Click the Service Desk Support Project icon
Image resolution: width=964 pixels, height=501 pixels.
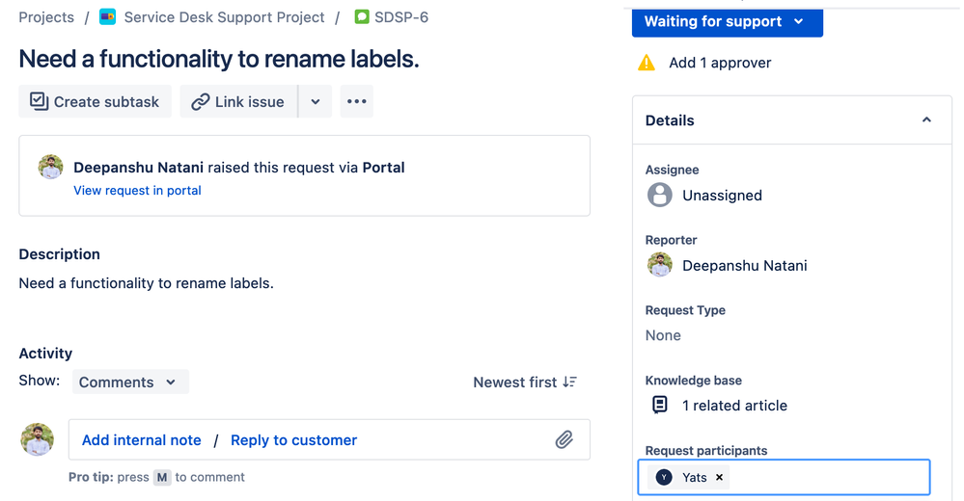coord(107,17)
